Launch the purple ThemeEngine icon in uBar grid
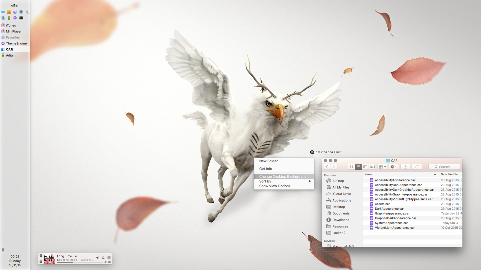The image size is (481, 270). (x=15, y=18)
